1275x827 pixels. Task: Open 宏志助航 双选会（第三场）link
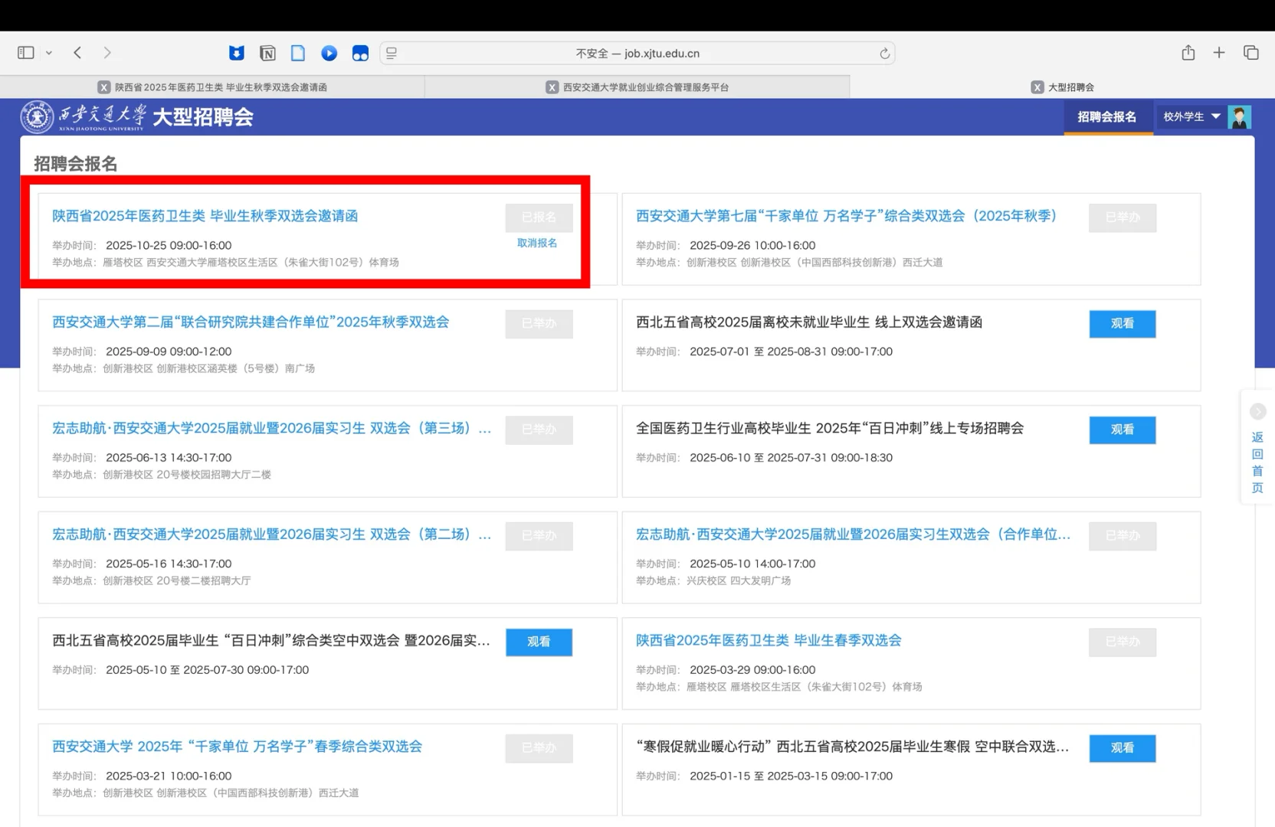point(272,428)
